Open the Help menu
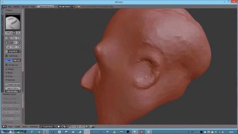 coord(33,7)
